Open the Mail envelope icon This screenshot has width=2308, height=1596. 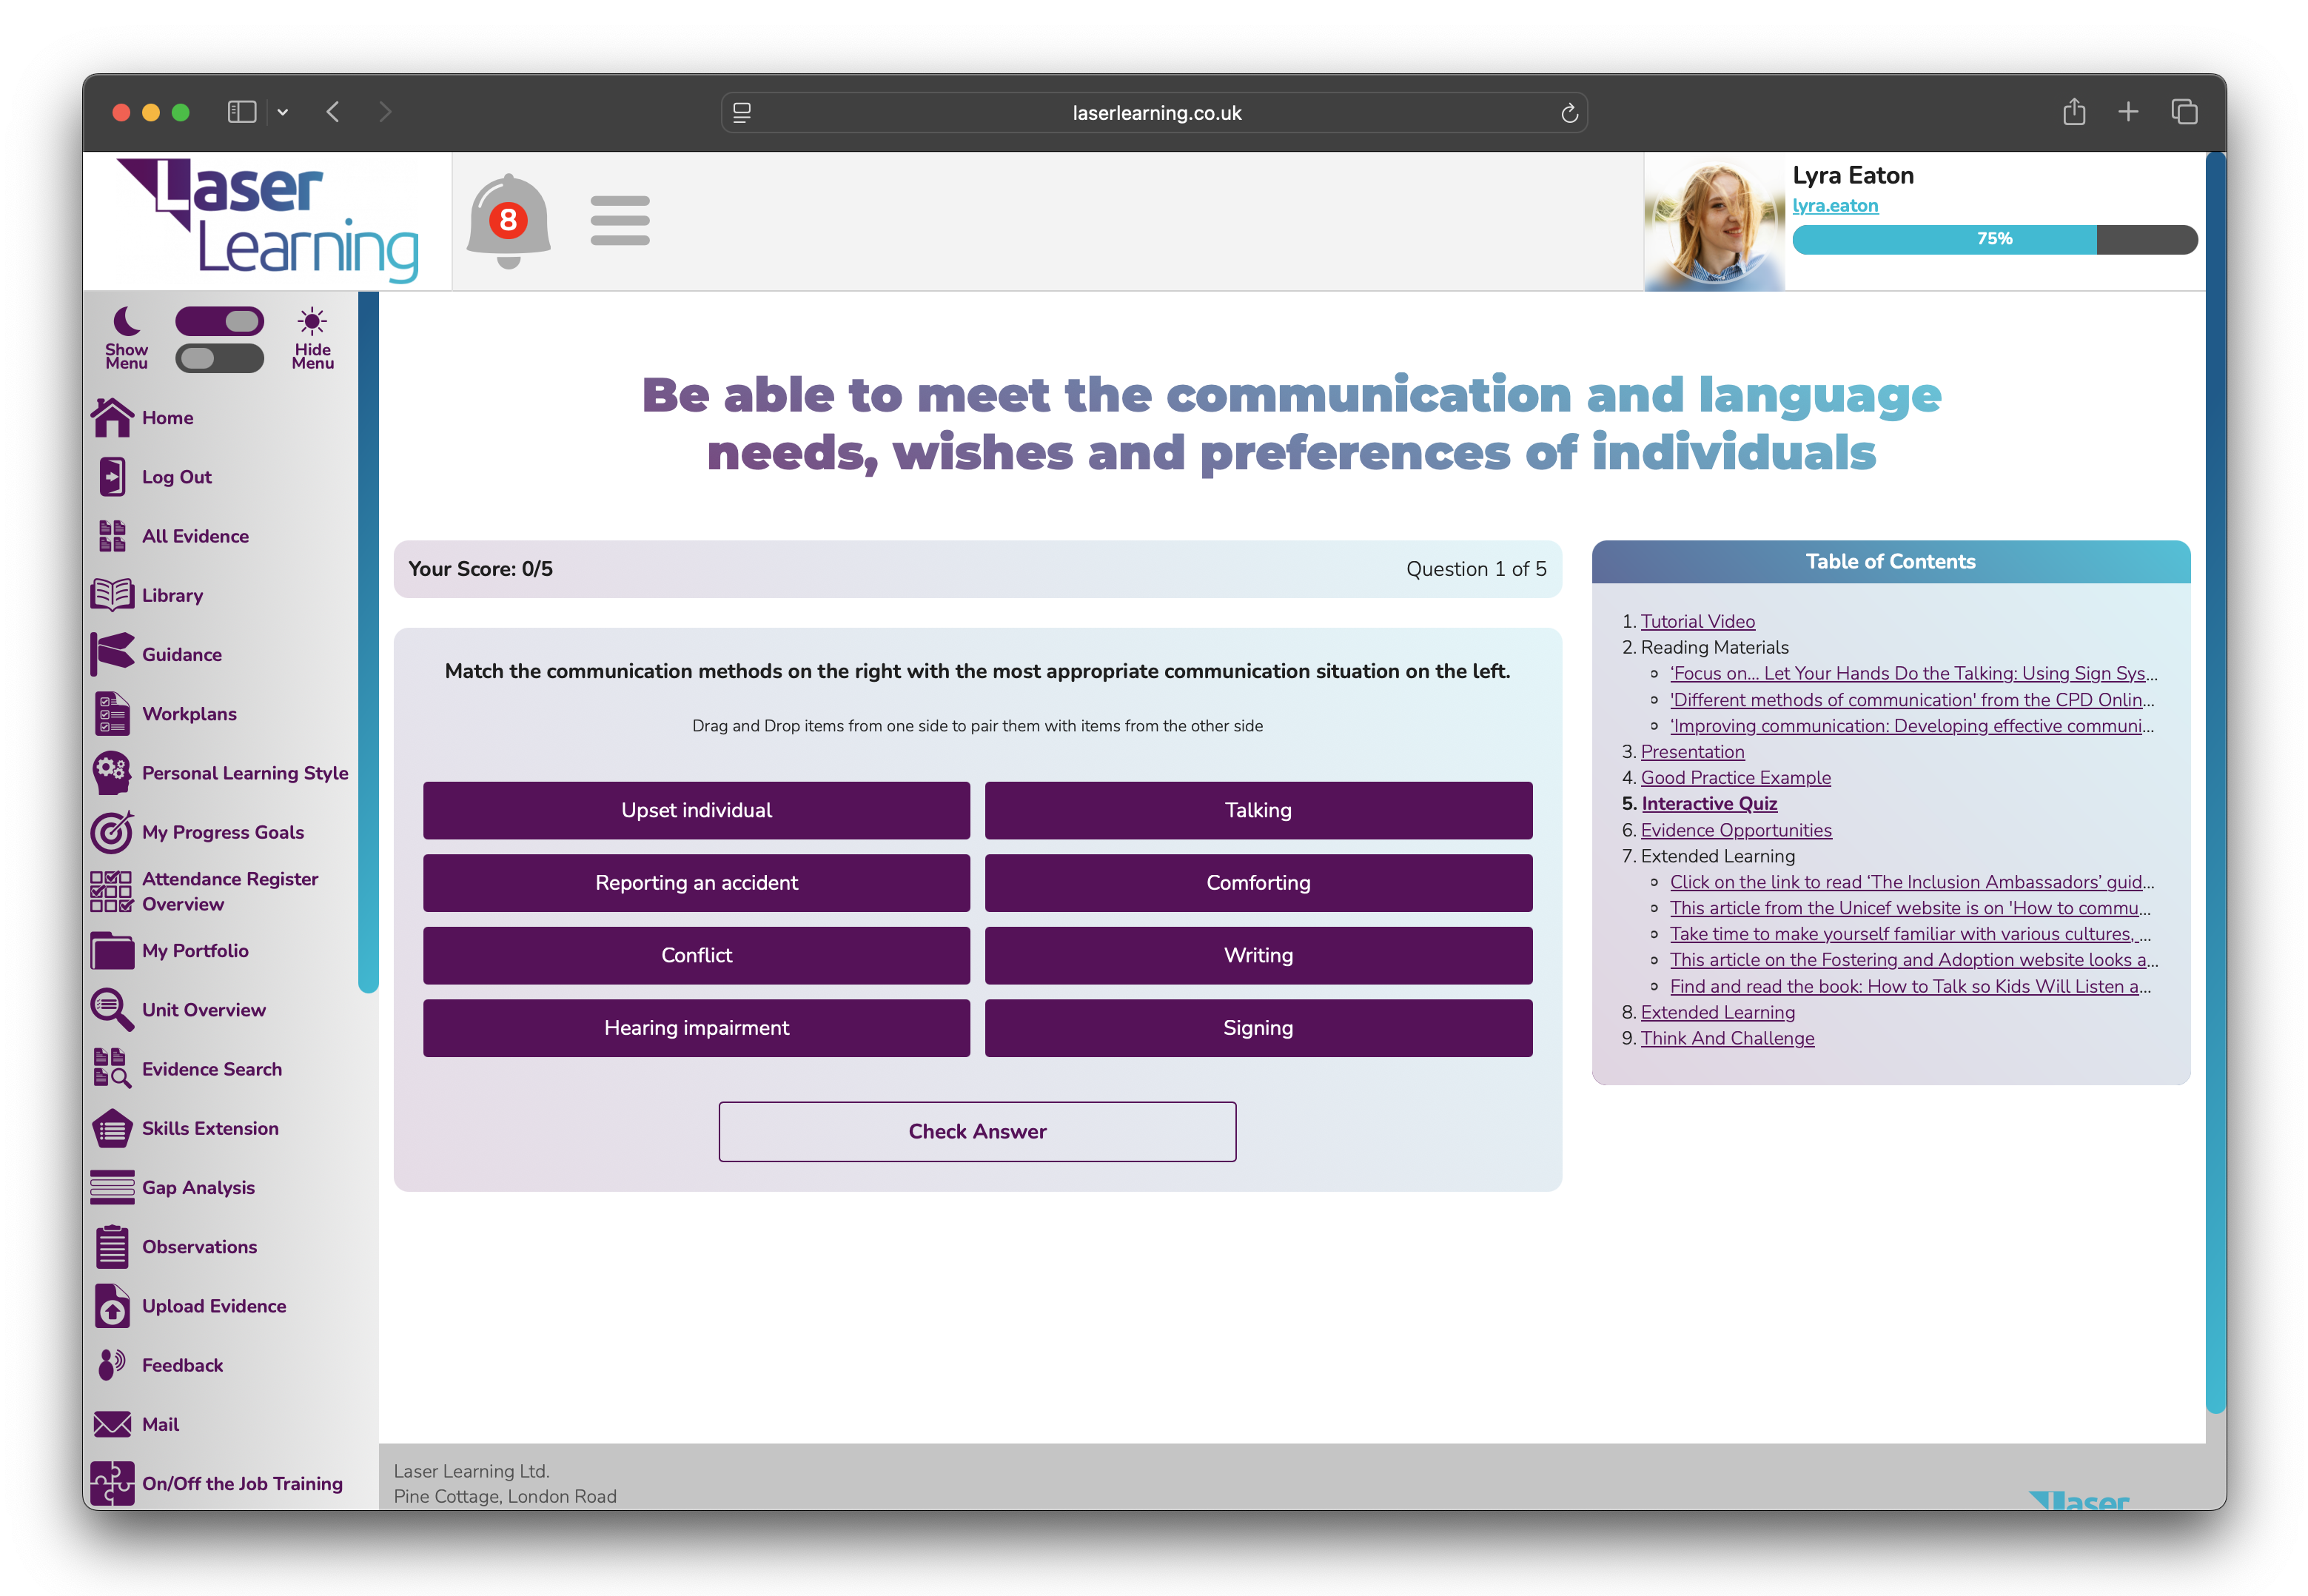pyautogui.click(x=112, y=1423)
